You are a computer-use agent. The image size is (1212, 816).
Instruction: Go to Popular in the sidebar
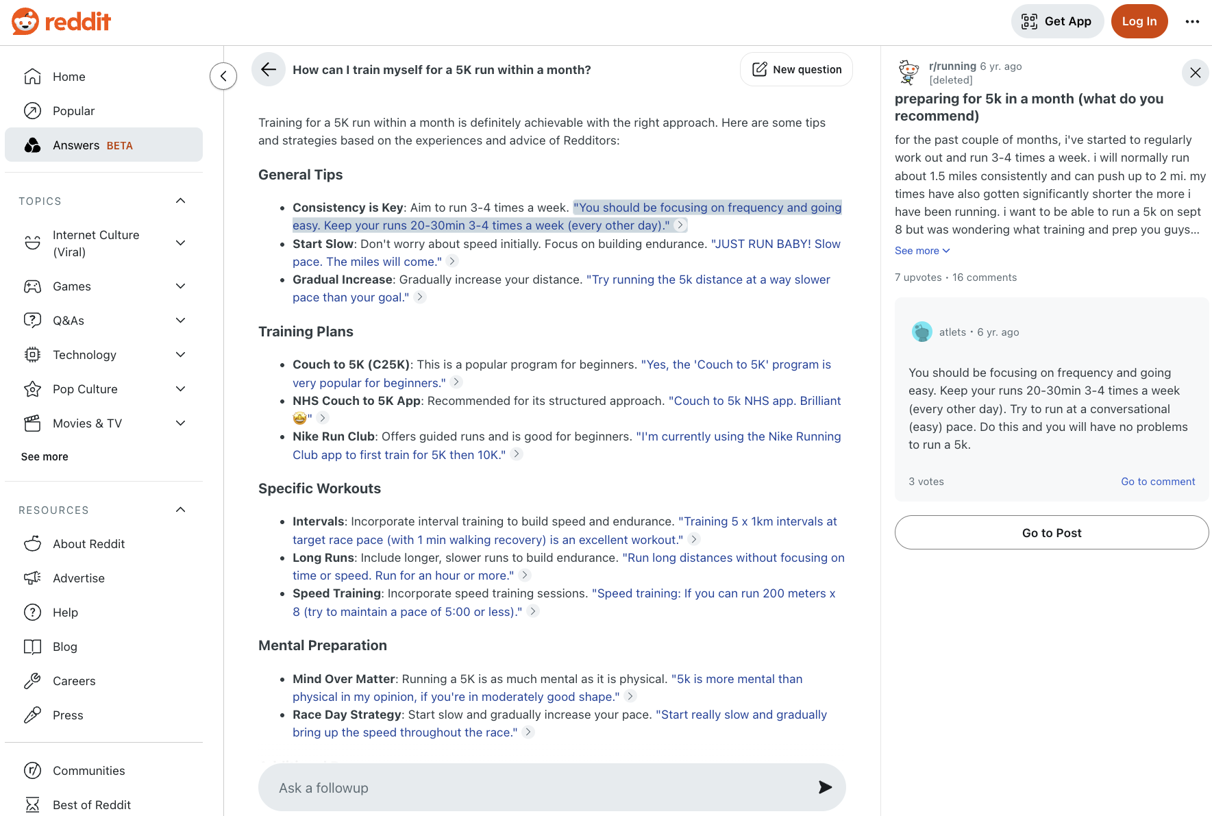(73, 111)
